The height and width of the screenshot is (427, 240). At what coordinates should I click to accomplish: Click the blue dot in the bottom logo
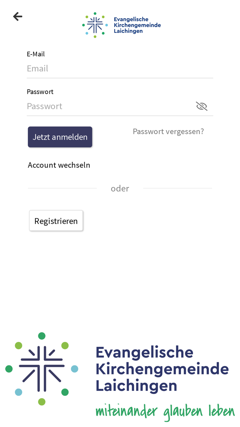[x=75, y=369]
